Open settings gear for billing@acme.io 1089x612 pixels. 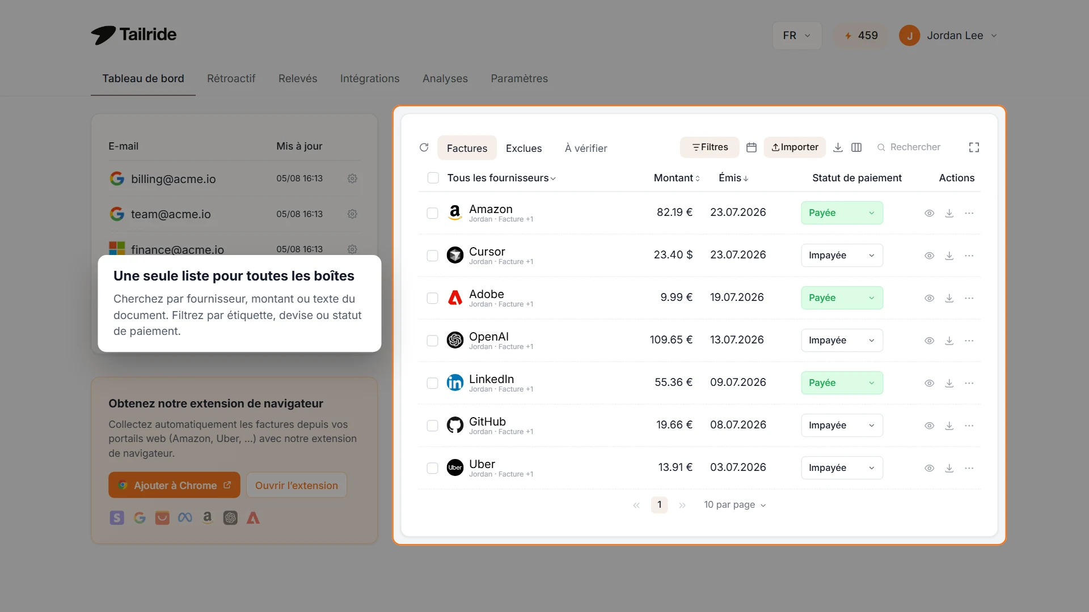point(352,178)
